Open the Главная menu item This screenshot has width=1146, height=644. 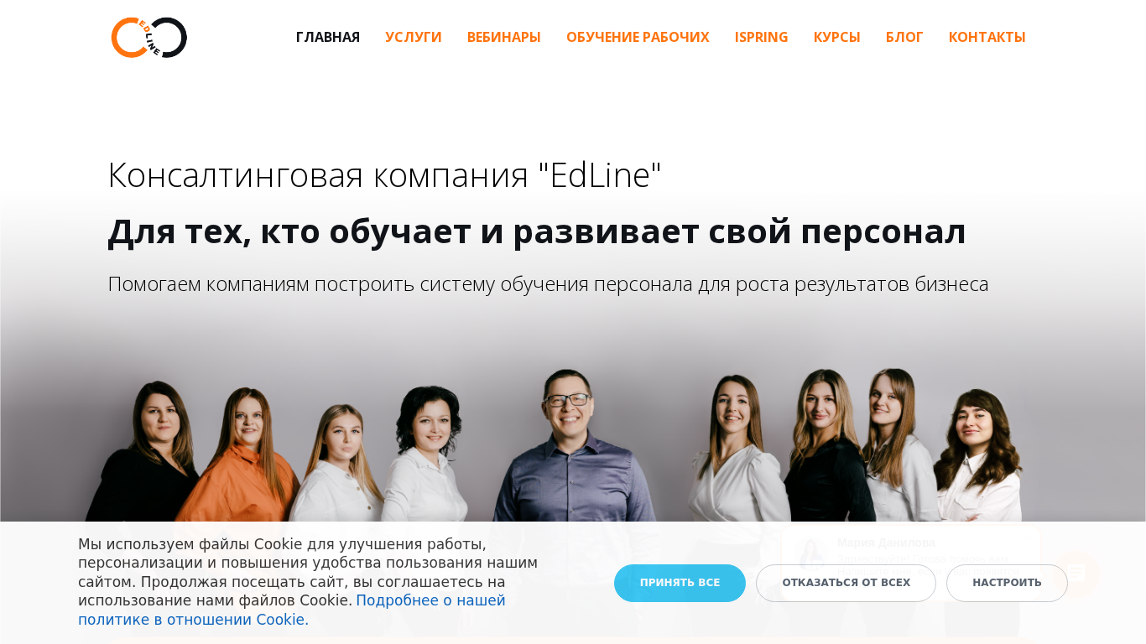(x=328, y=37)
